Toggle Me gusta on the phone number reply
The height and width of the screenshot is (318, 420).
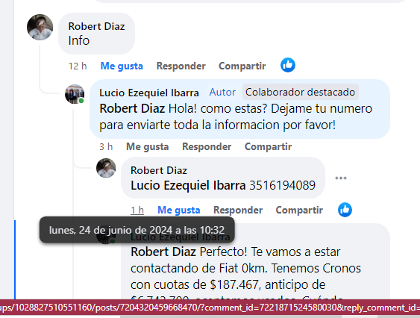pos(178,210)
